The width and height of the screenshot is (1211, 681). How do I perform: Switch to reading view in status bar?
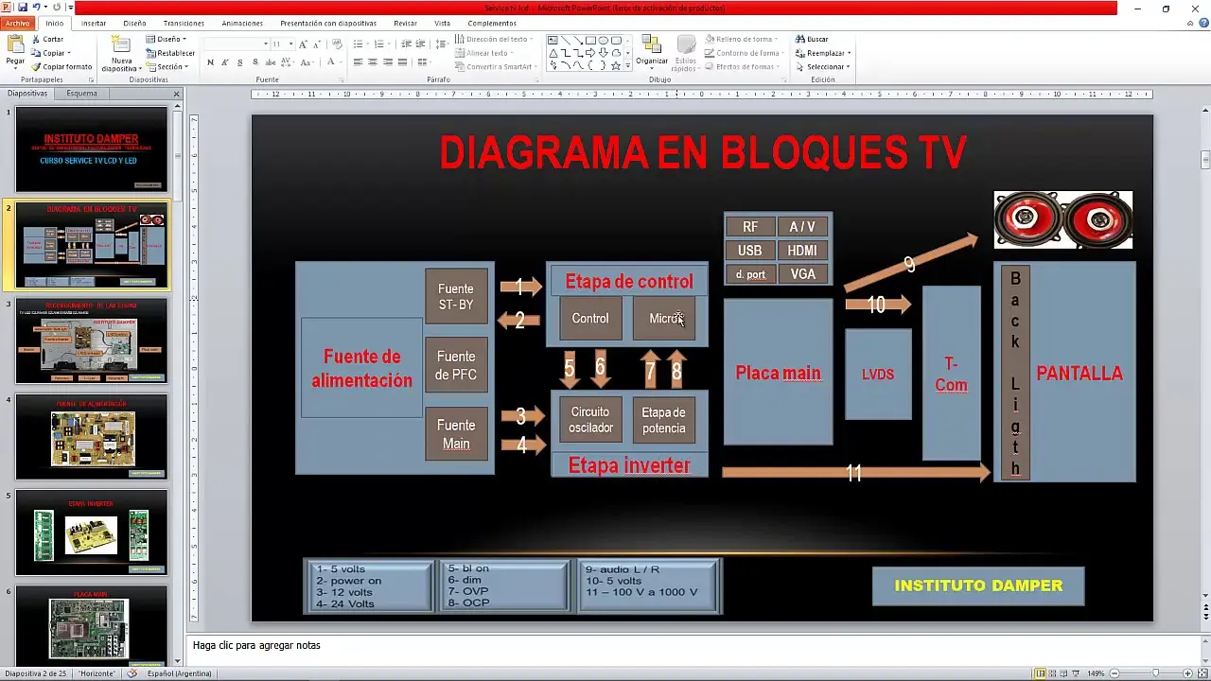1064,673
